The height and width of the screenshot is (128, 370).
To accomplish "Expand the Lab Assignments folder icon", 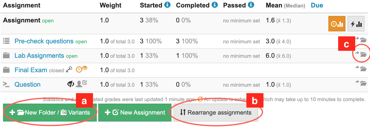I will (6, 56).
